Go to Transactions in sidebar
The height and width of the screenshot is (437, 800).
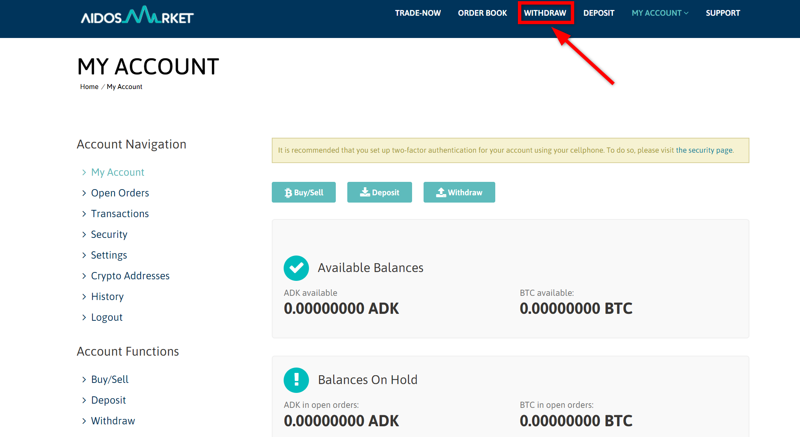(120, 214)
